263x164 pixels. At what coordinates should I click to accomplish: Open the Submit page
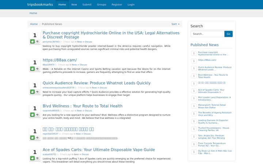pos(87,4)
